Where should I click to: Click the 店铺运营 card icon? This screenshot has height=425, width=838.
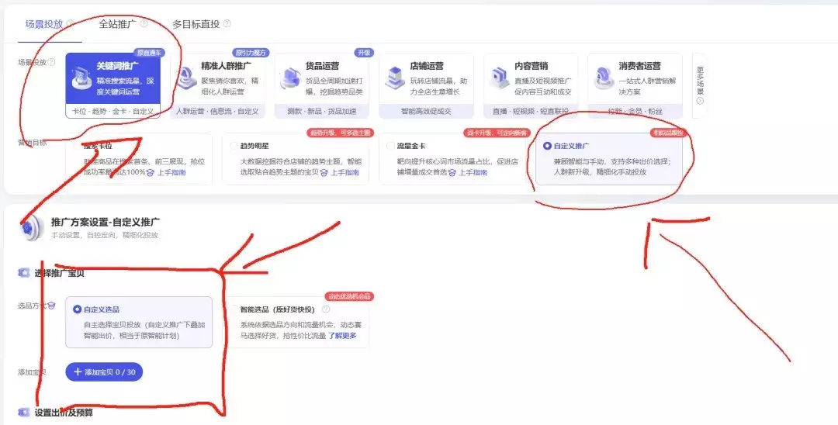coord(395,78)
